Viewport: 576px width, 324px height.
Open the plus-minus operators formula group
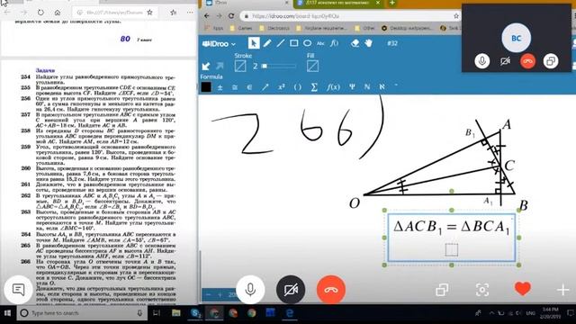pos(220,87)
